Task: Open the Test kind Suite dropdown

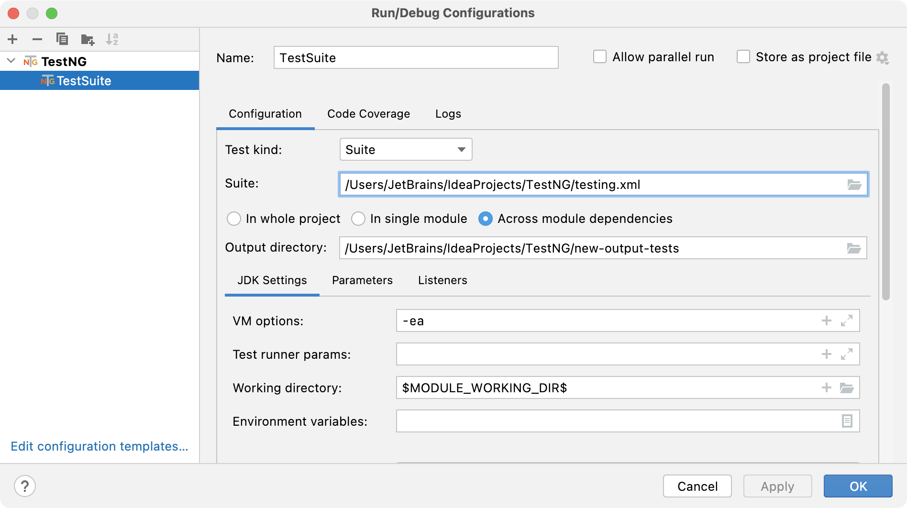Action: (406, 150)
